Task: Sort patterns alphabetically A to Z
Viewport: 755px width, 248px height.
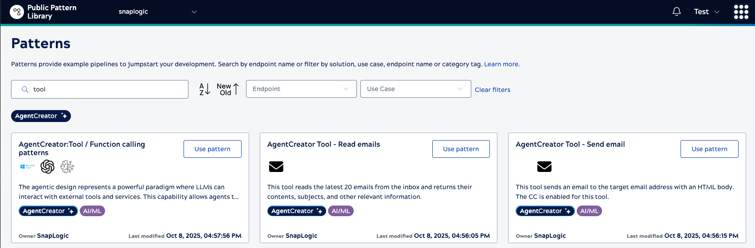Action: pos(204,89)
